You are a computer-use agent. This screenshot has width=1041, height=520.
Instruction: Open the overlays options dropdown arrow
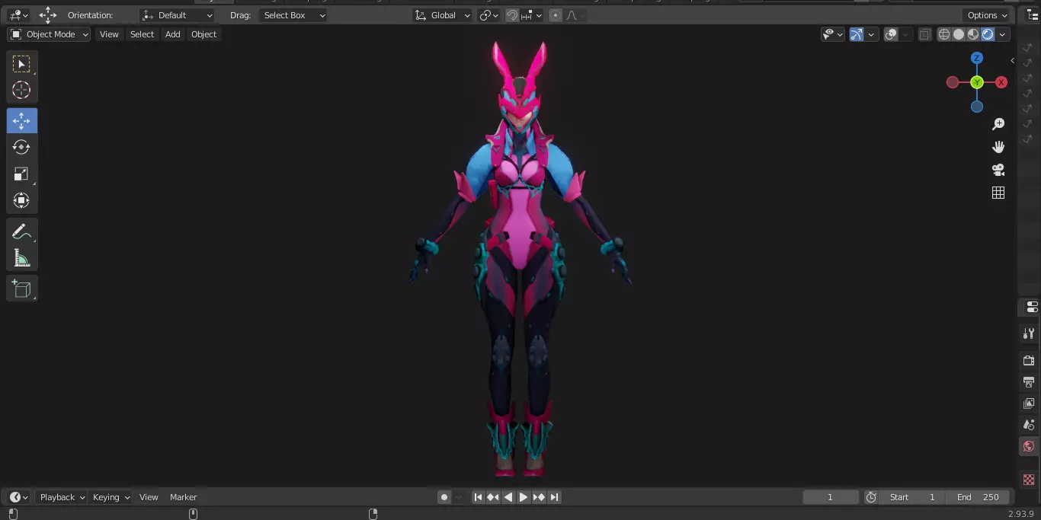pyautogui.click(x=905, y=34)
